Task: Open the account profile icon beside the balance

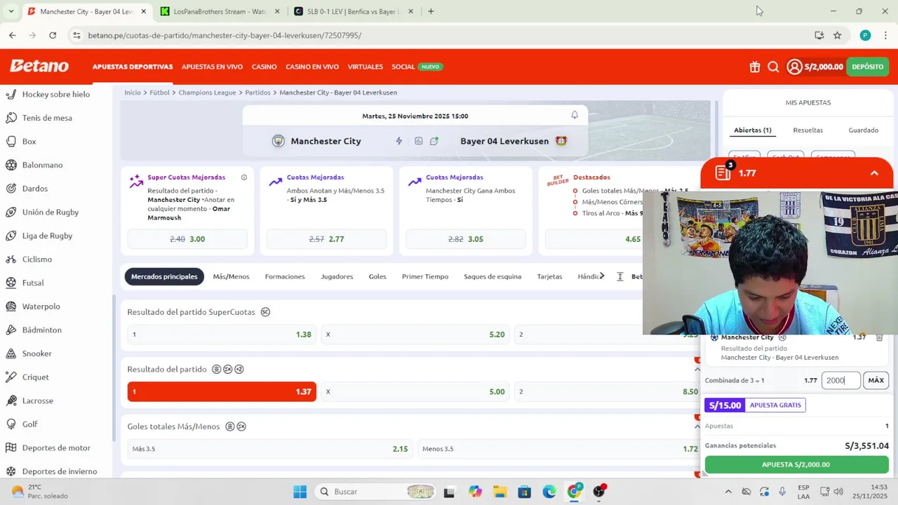Action: (x=794, y=67)
